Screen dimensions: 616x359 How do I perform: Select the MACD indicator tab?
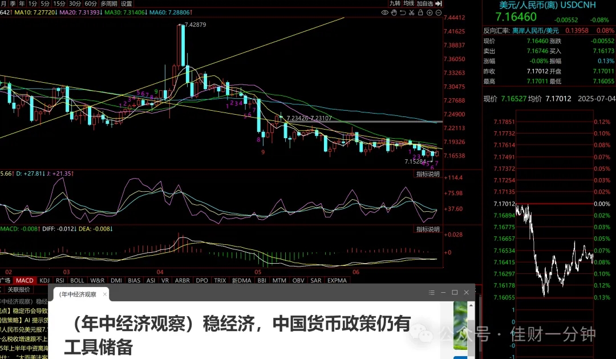pos(25,280)
